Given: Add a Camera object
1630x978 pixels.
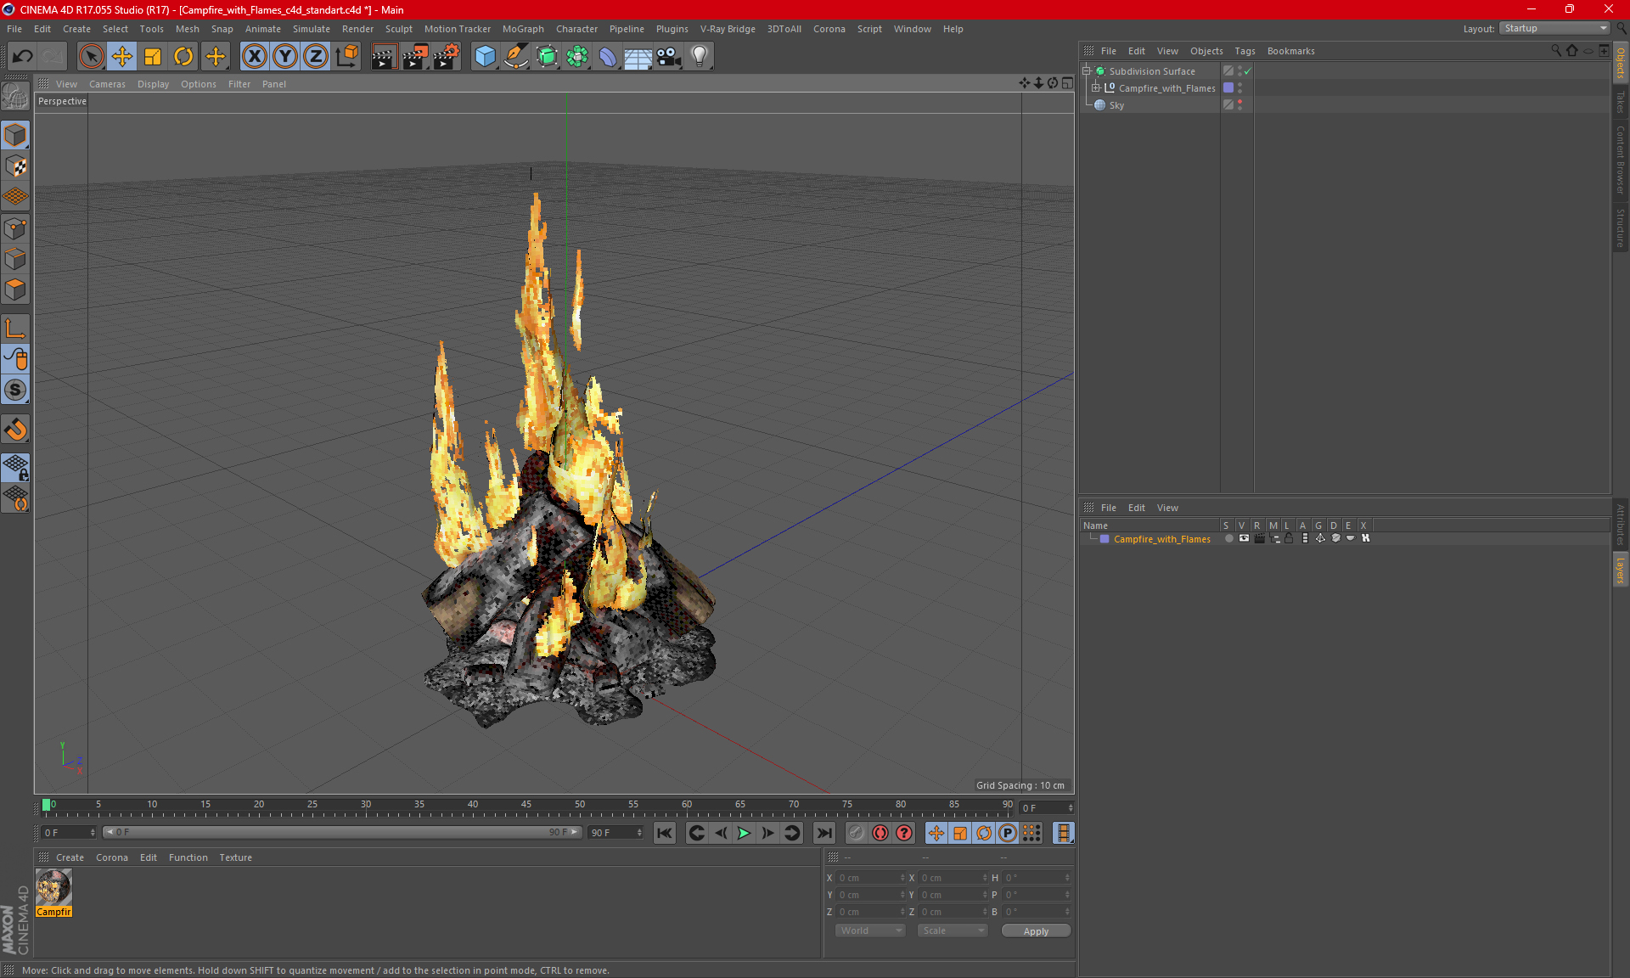Looking at the screenshot, I should (x=668, y=57).
